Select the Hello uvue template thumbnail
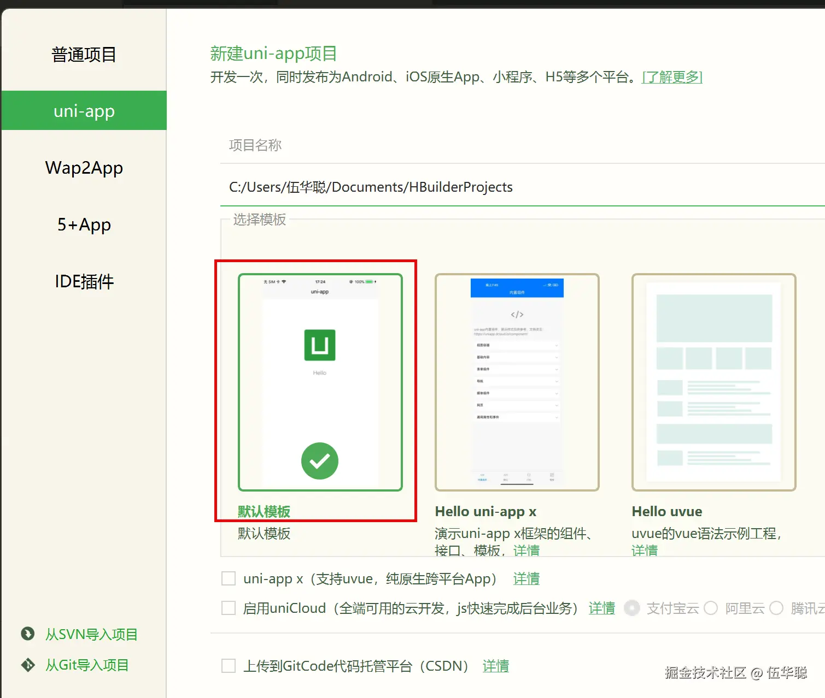825x698 pixels. 714,382
